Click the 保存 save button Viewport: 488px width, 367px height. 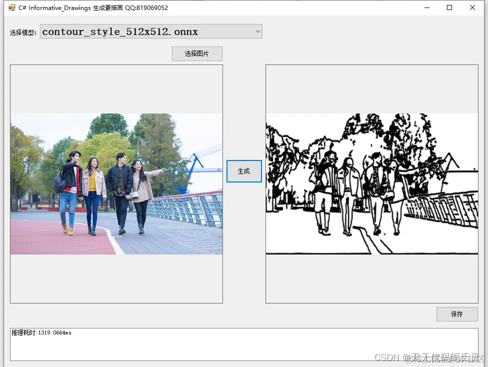pyautogui.click(x=457, y=314)
